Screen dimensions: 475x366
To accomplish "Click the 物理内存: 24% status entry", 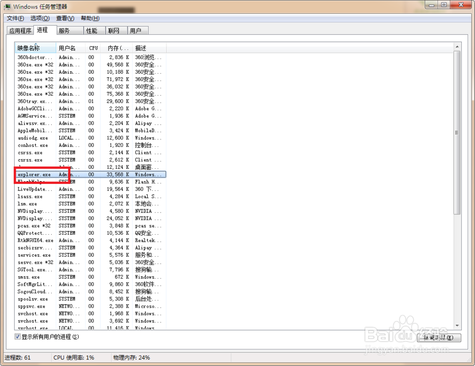I will pyautogui.click(x=132, y=357).
